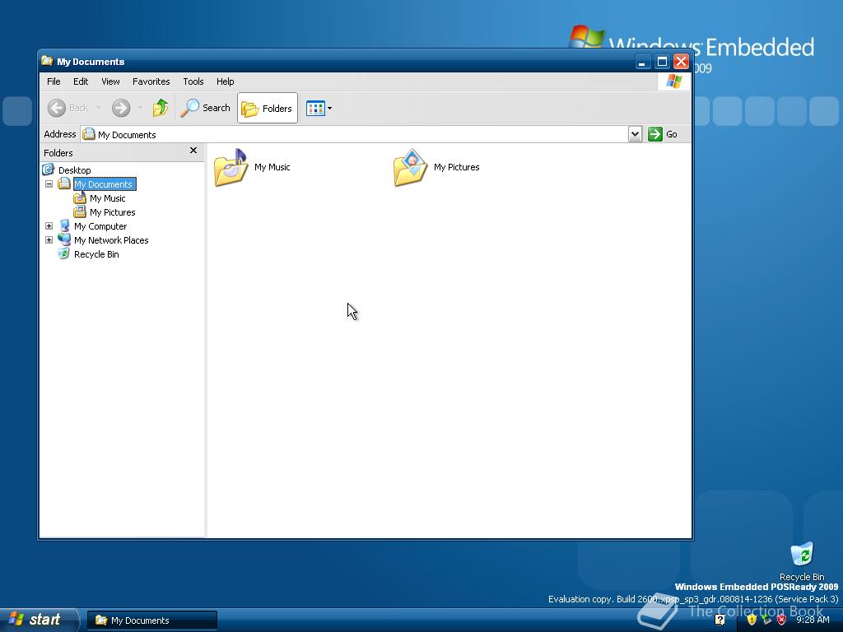Open the View menu

click(x=111, y=81)
